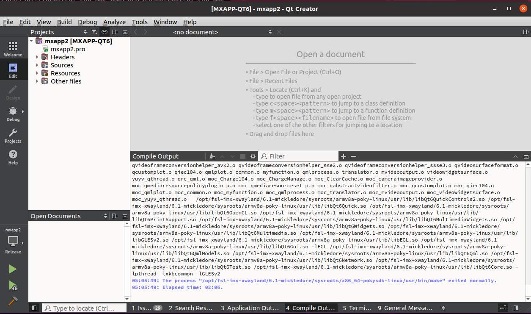531x314 pixels.
Task: Open Help mode in sidebar
Action: [13, 157]
